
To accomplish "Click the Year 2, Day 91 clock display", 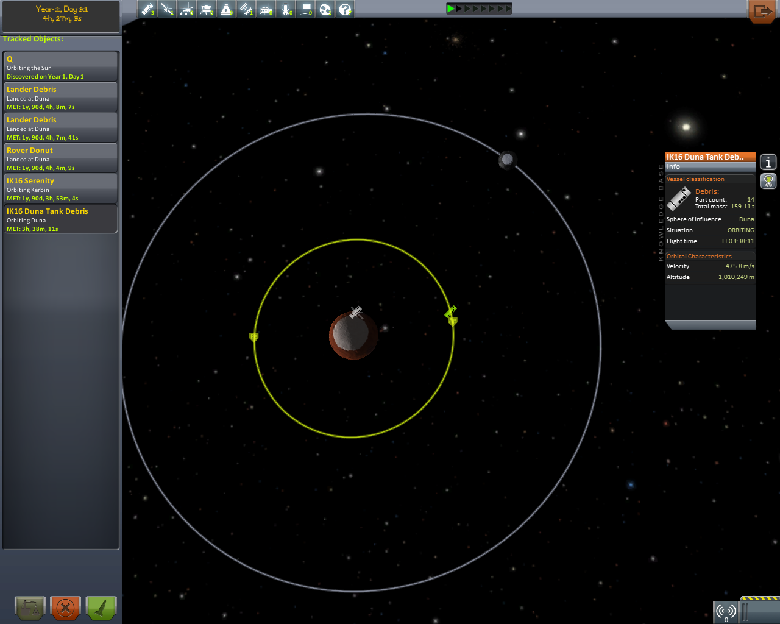I will coord(61,14).
